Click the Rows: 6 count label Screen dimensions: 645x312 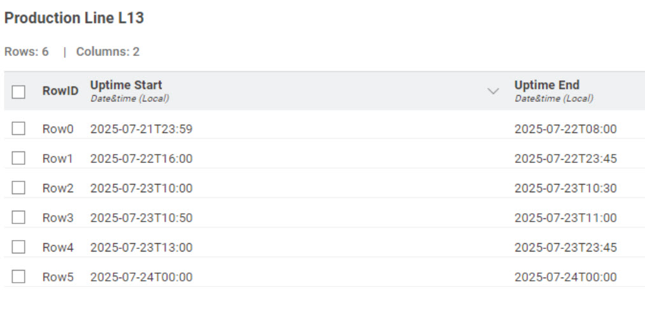[26, 52]
